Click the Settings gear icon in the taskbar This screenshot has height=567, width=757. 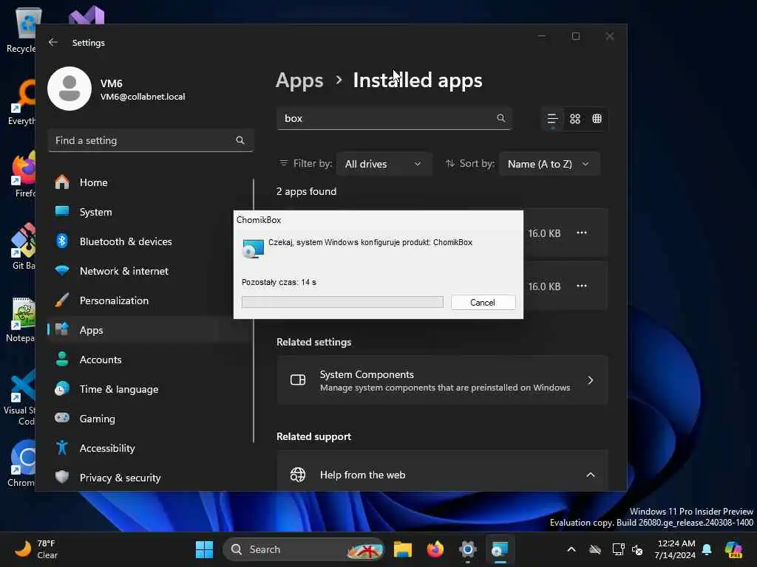(x=467, y=549)
